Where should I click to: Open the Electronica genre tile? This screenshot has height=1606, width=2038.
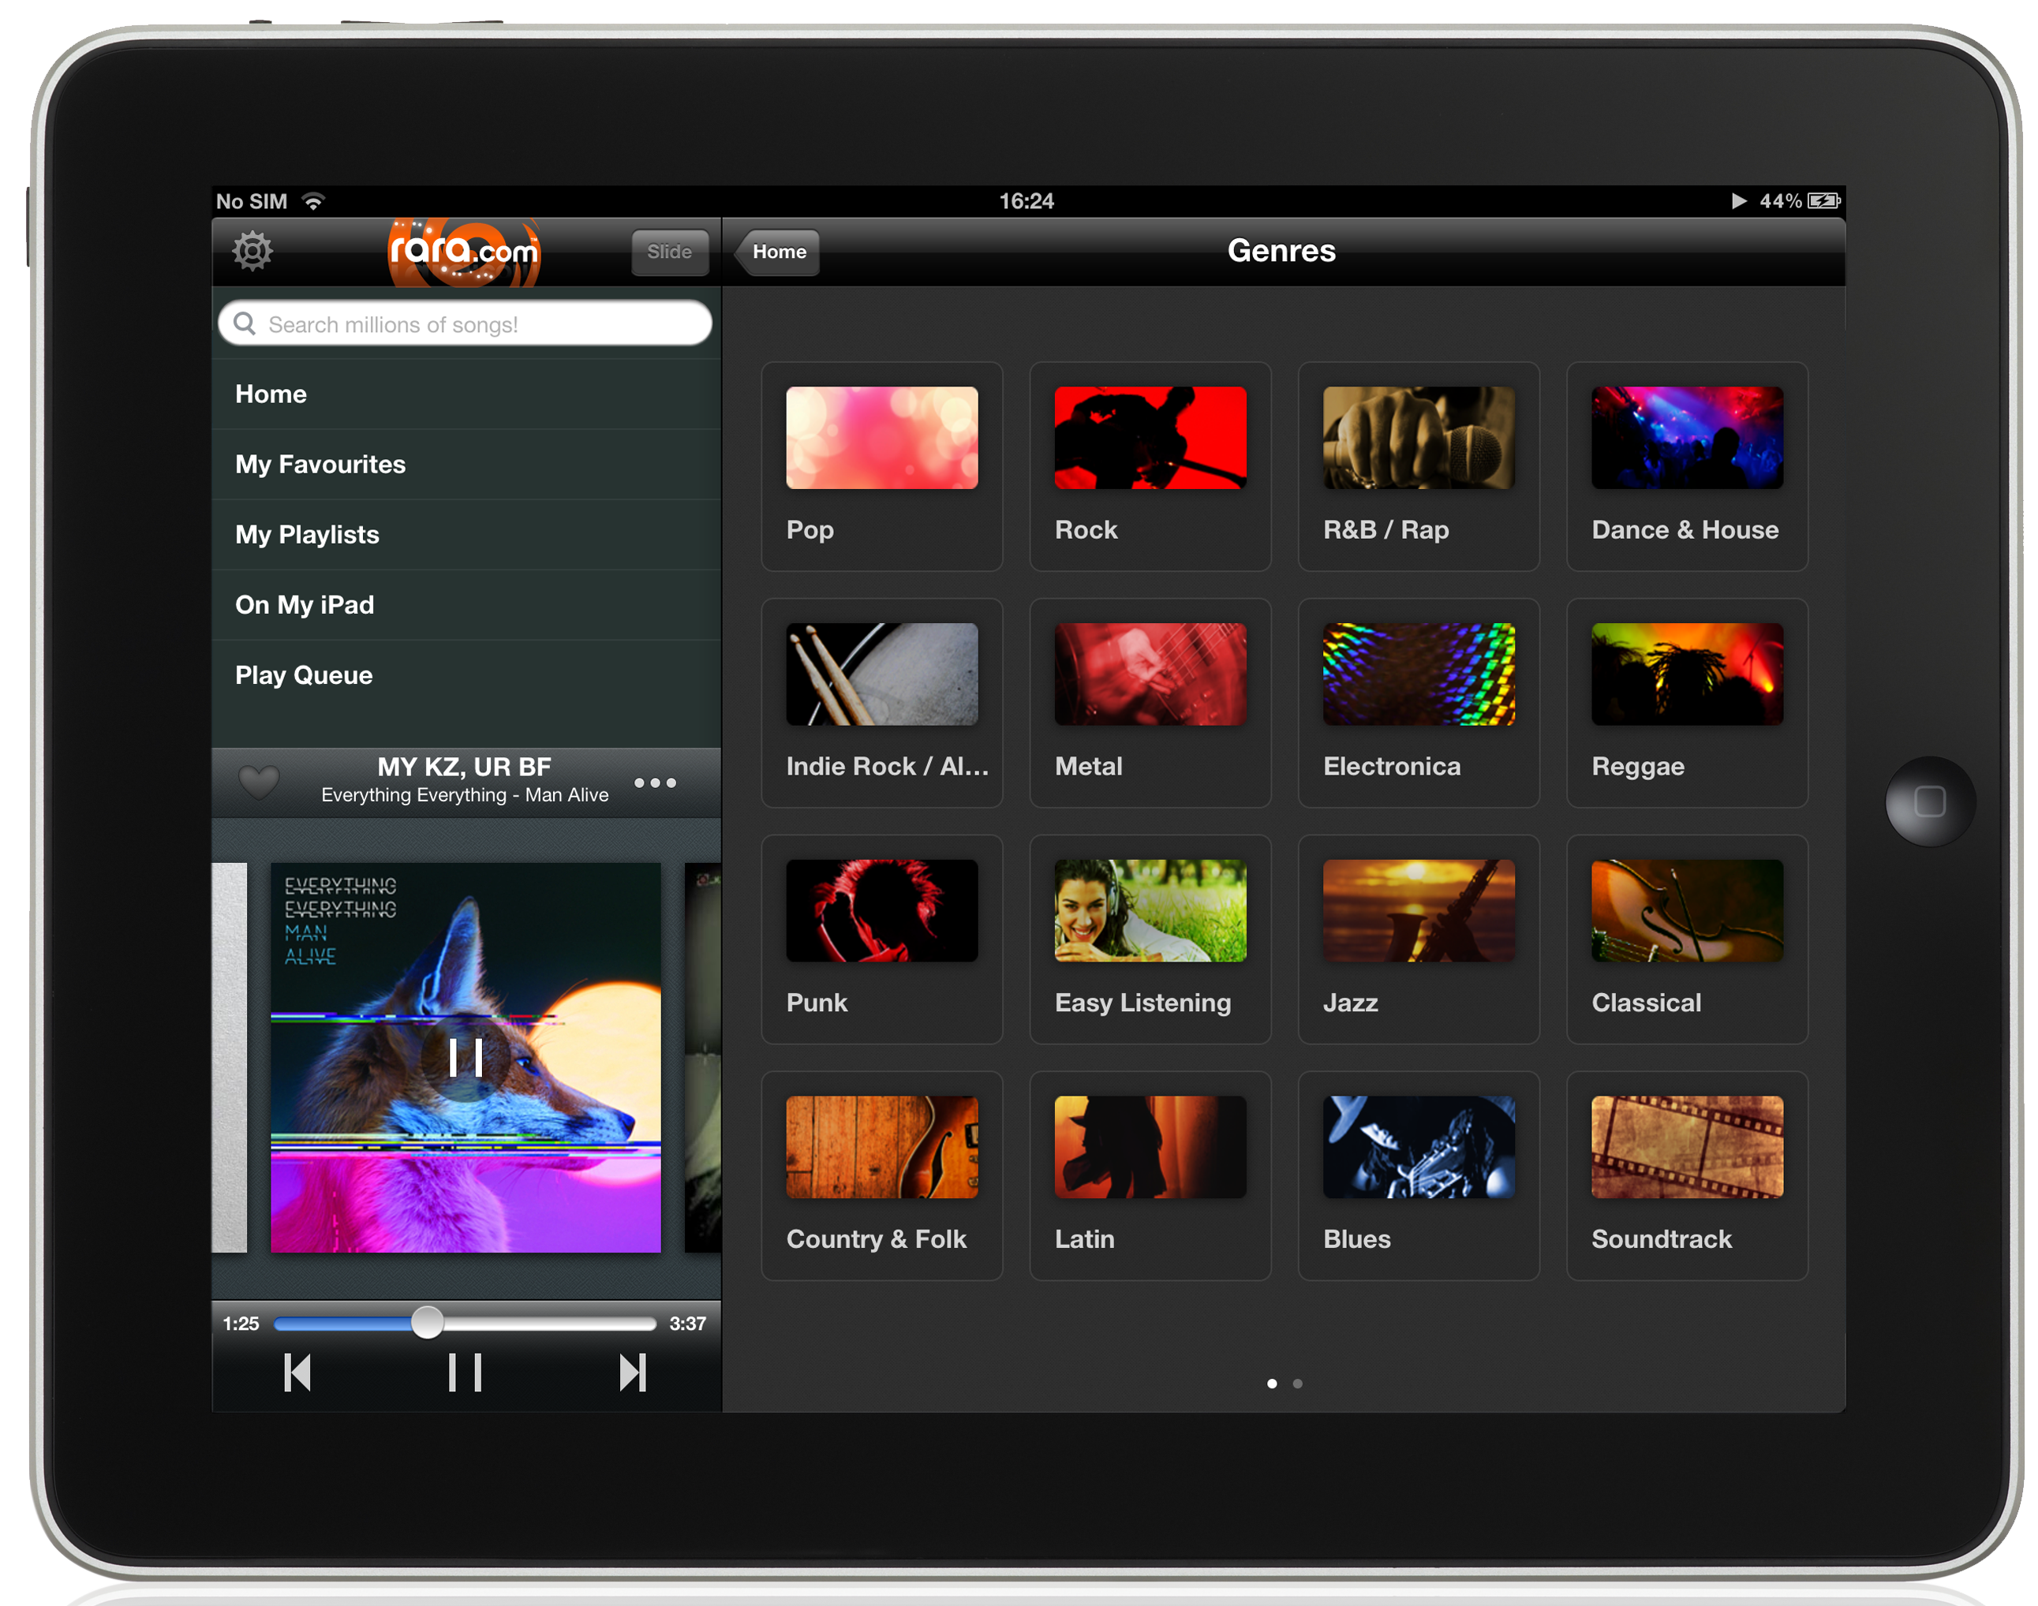[1418, 702]
